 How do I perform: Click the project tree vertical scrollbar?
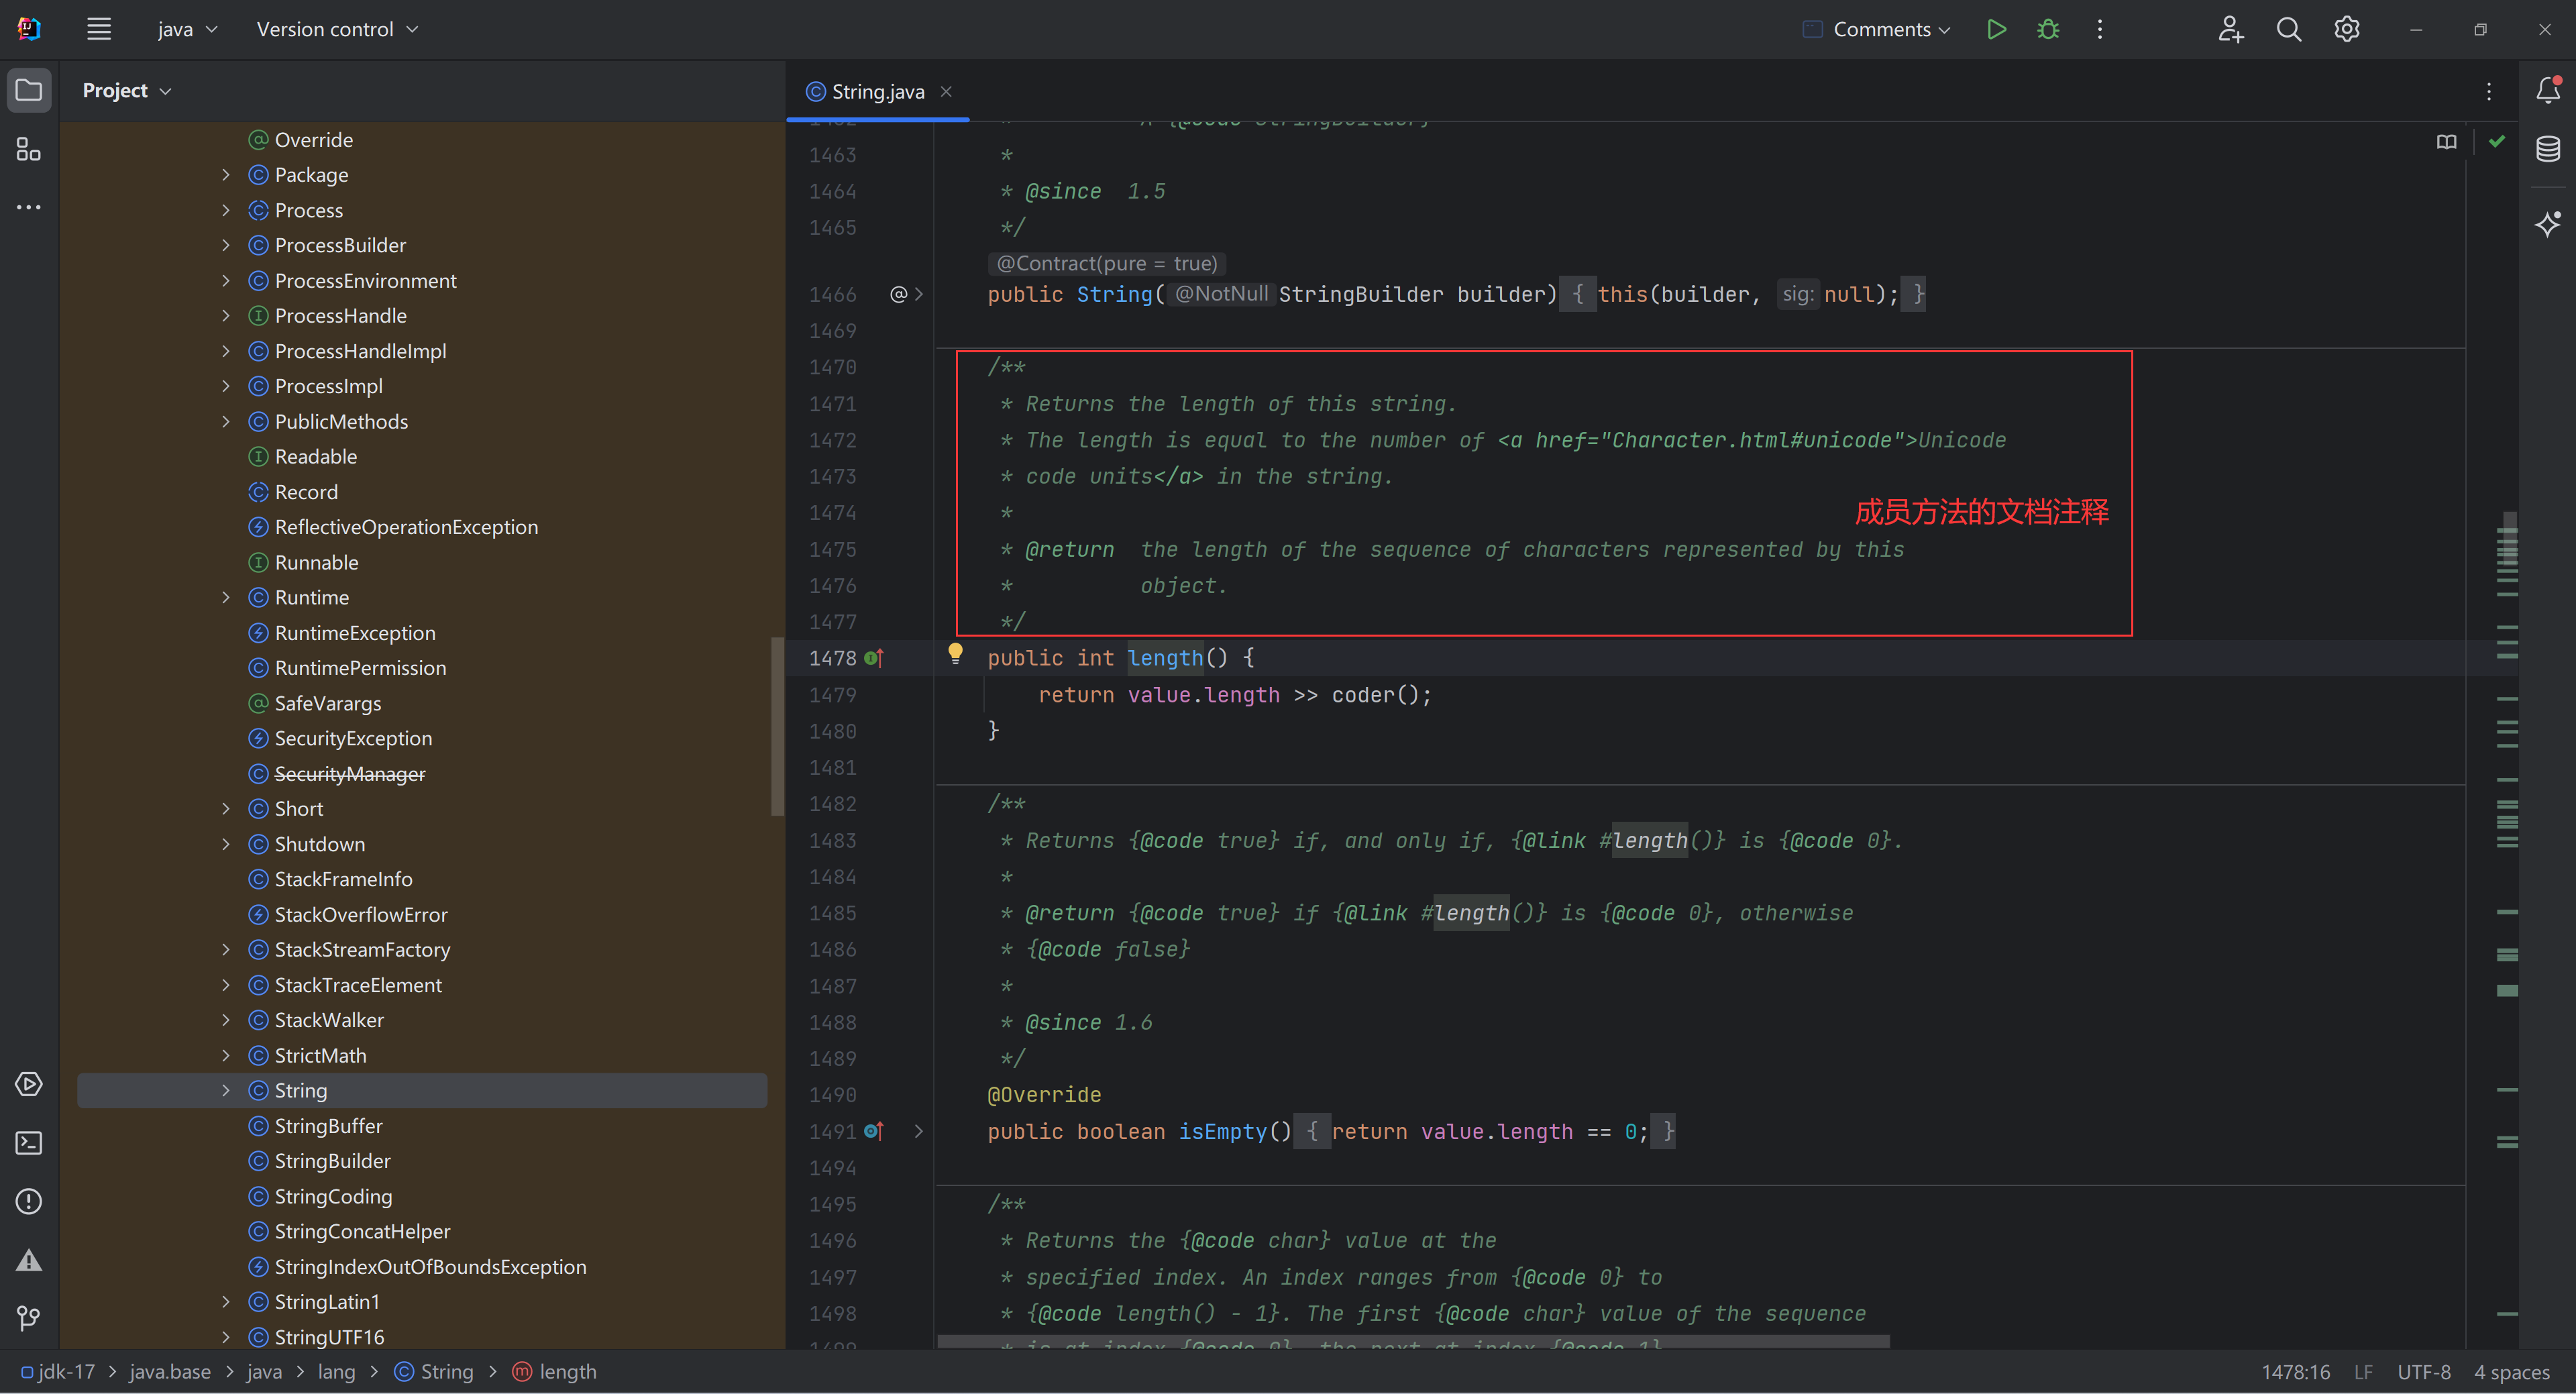pyautogui.click(x=777, y=727)
